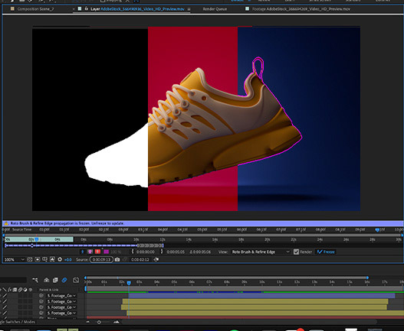Viewport: 404px width, 331px height.
Task: Click the current time 0:00:02:12
Action: tap(140, 260)
